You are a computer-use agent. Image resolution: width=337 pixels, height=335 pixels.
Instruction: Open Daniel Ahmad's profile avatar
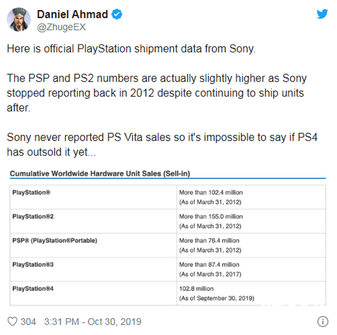pyautogui.click(x=19, y=19)
